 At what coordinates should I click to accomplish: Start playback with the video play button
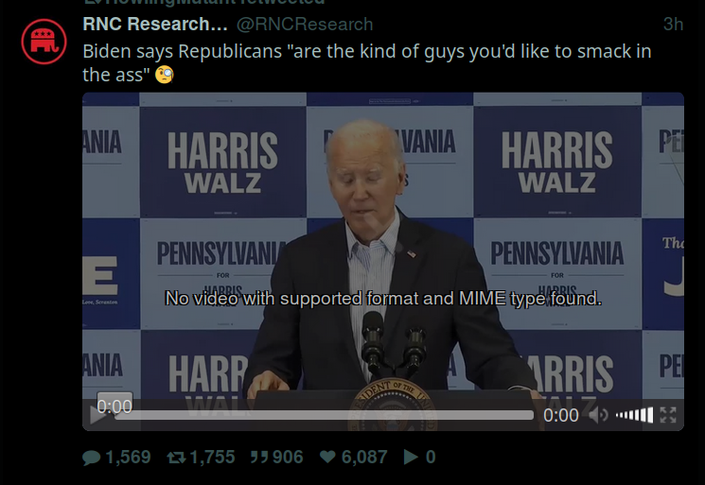click(x=97, y=415)
